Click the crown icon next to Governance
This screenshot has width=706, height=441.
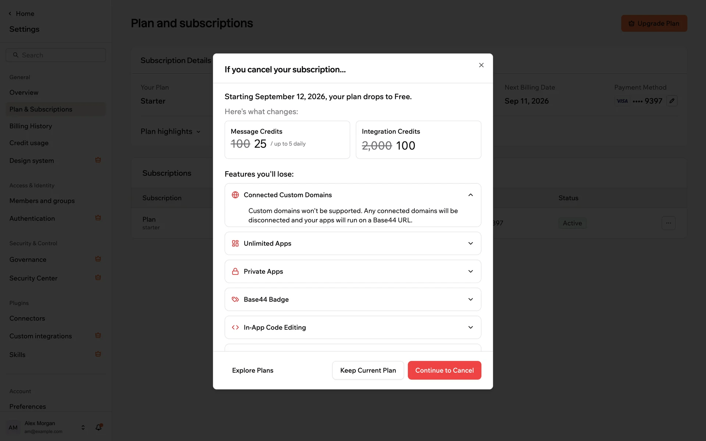coord(98,259)
